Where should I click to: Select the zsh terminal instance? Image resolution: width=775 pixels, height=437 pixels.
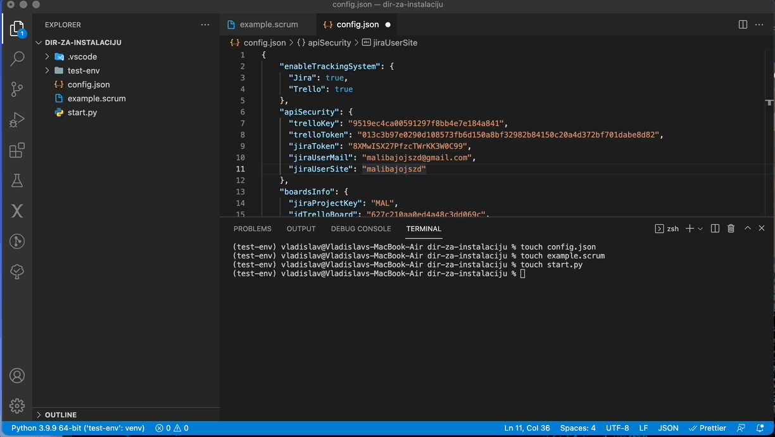pos(667,229)
